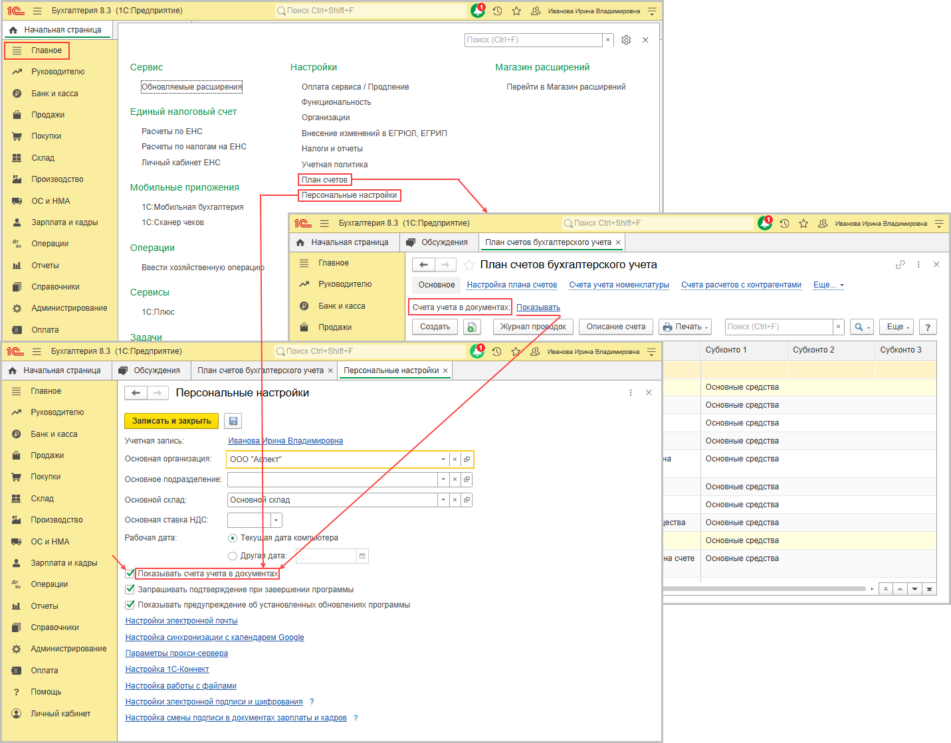Toggle Запрашивать подтверждение при завершении программы checkbox
The image size is (951, 743).
pyautogui.click(x=130, y=589)
